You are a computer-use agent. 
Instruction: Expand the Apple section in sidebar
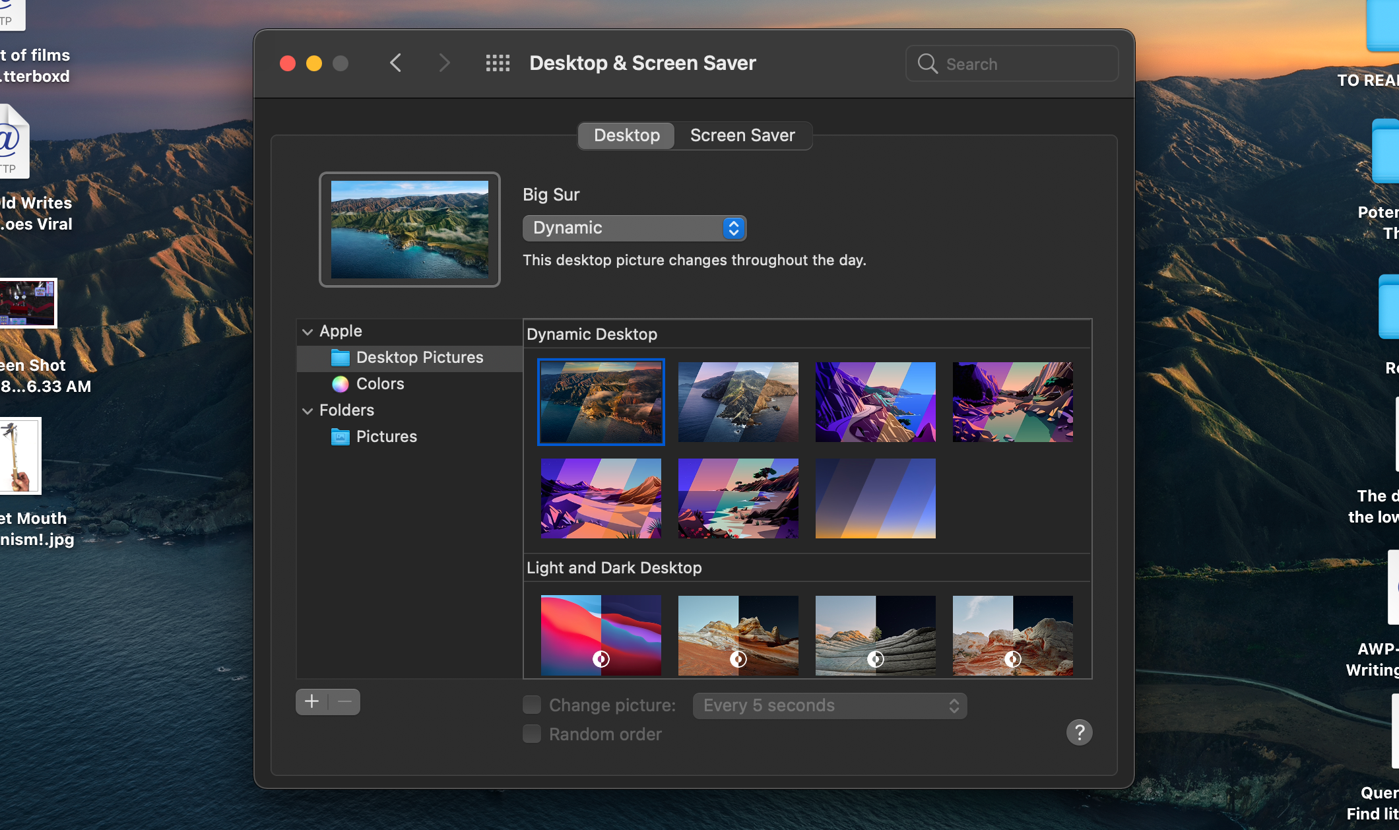pos(308,330)
